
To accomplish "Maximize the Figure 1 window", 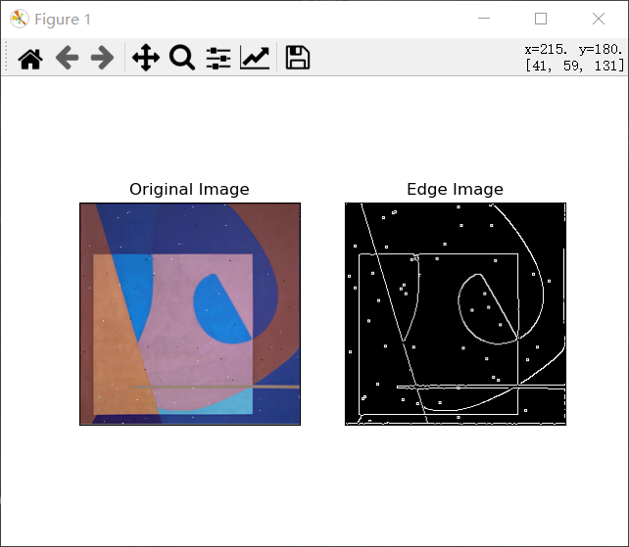I will (x=541, y=19).
